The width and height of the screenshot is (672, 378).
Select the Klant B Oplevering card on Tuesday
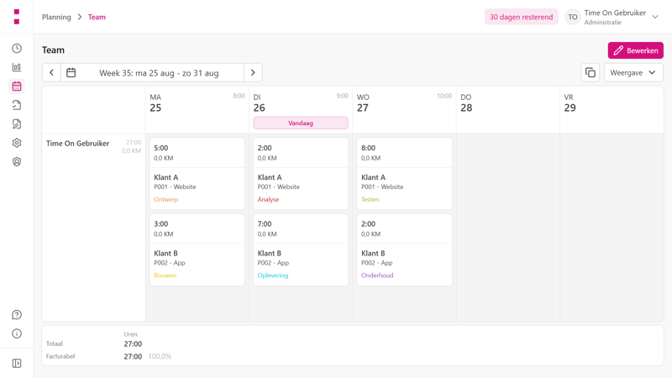[301, 249]
